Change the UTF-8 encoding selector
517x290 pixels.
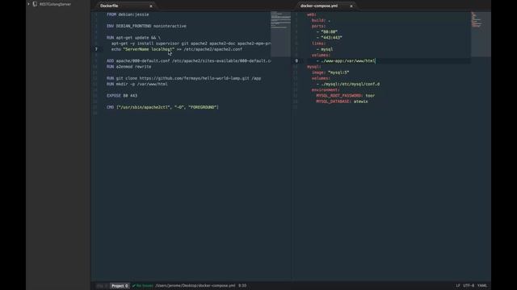coord(469,286)
